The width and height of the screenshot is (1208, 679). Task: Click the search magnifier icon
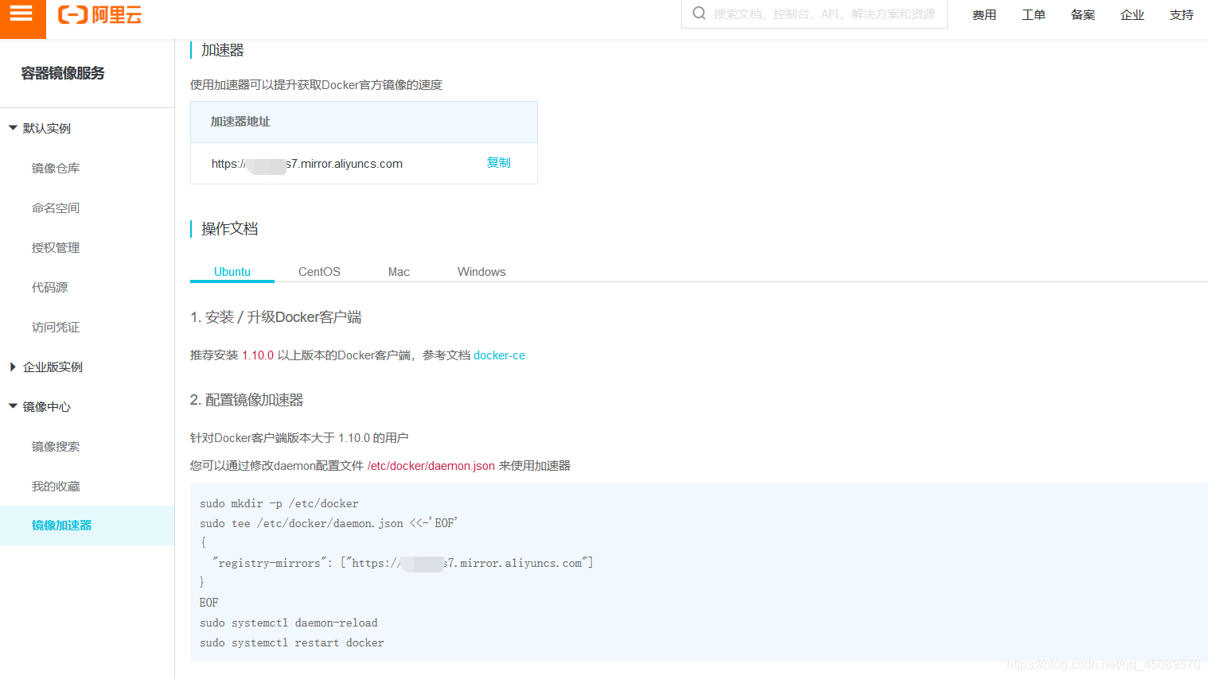[x=699, y=14]
